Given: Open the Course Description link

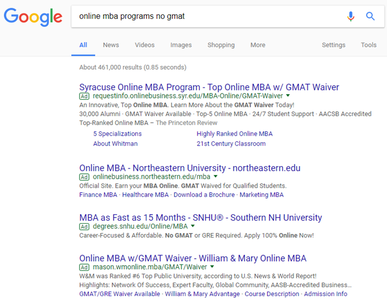Looking at the screenshot, I should point(272,294).
